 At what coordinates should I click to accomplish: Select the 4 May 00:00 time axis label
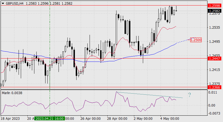170,118
